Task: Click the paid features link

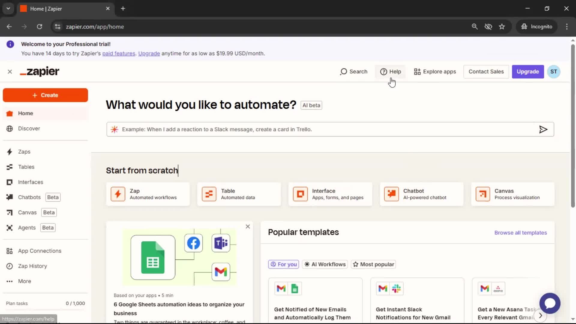Action: pyautogui.click(x=118, y=53)
